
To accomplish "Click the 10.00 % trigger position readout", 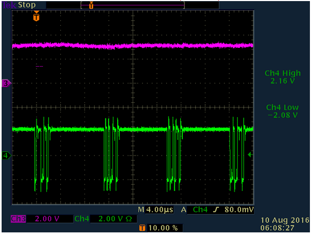I will 163,228.
